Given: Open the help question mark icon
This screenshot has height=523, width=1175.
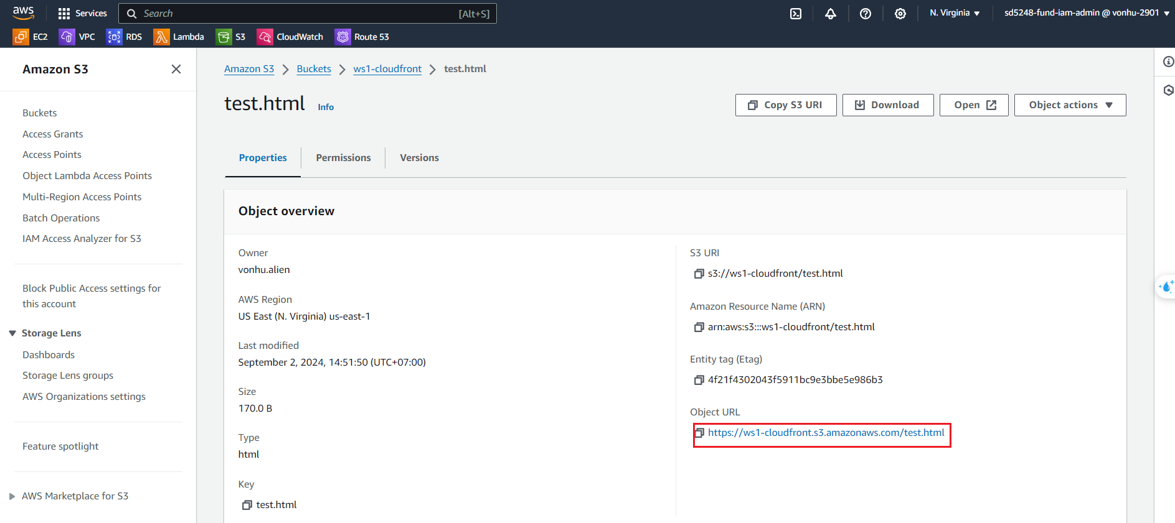Looking at the screenshot, I should coord(865,14).
